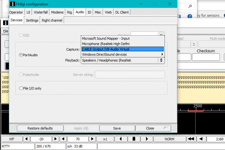Click the Fldigi configuration title bar icon
The width and height of the screenshot is (225, 150).
pyautogui.click(x=13, y=4)
